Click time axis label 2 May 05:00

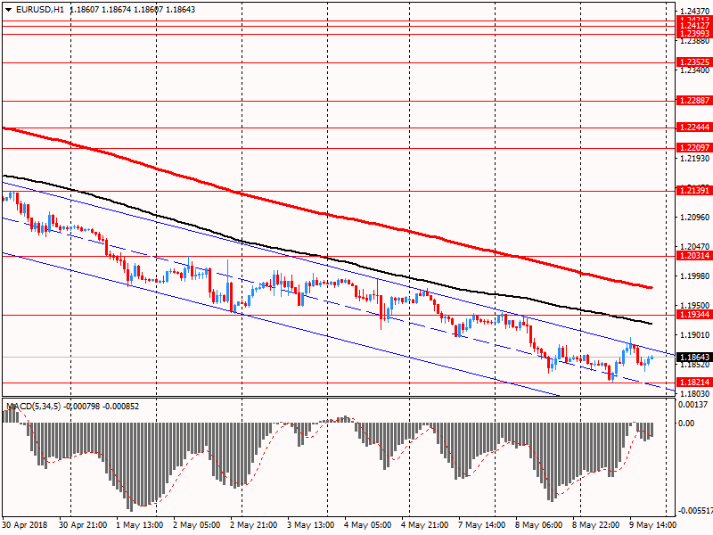(x=196, y=525)
